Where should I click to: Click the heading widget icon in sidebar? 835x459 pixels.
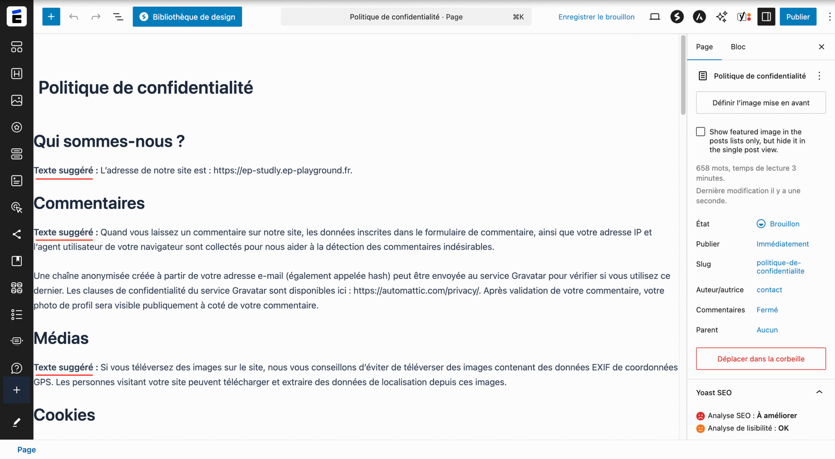[17, 74]
